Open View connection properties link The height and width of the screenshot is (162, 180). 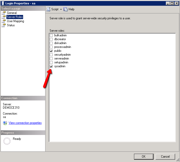(x=25, y=123)
